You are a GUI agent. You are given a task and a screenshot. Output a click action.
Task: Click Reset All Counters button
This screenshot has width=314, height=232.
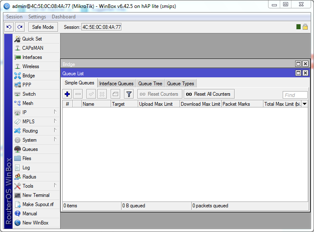(209, 94)
